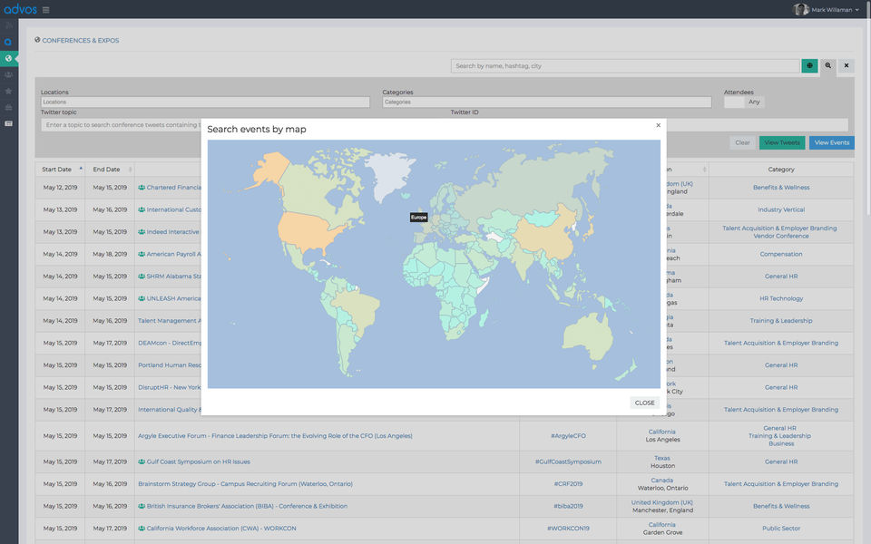
Task: Dismiss map dialog with top-right X
Action: (658, 126)
